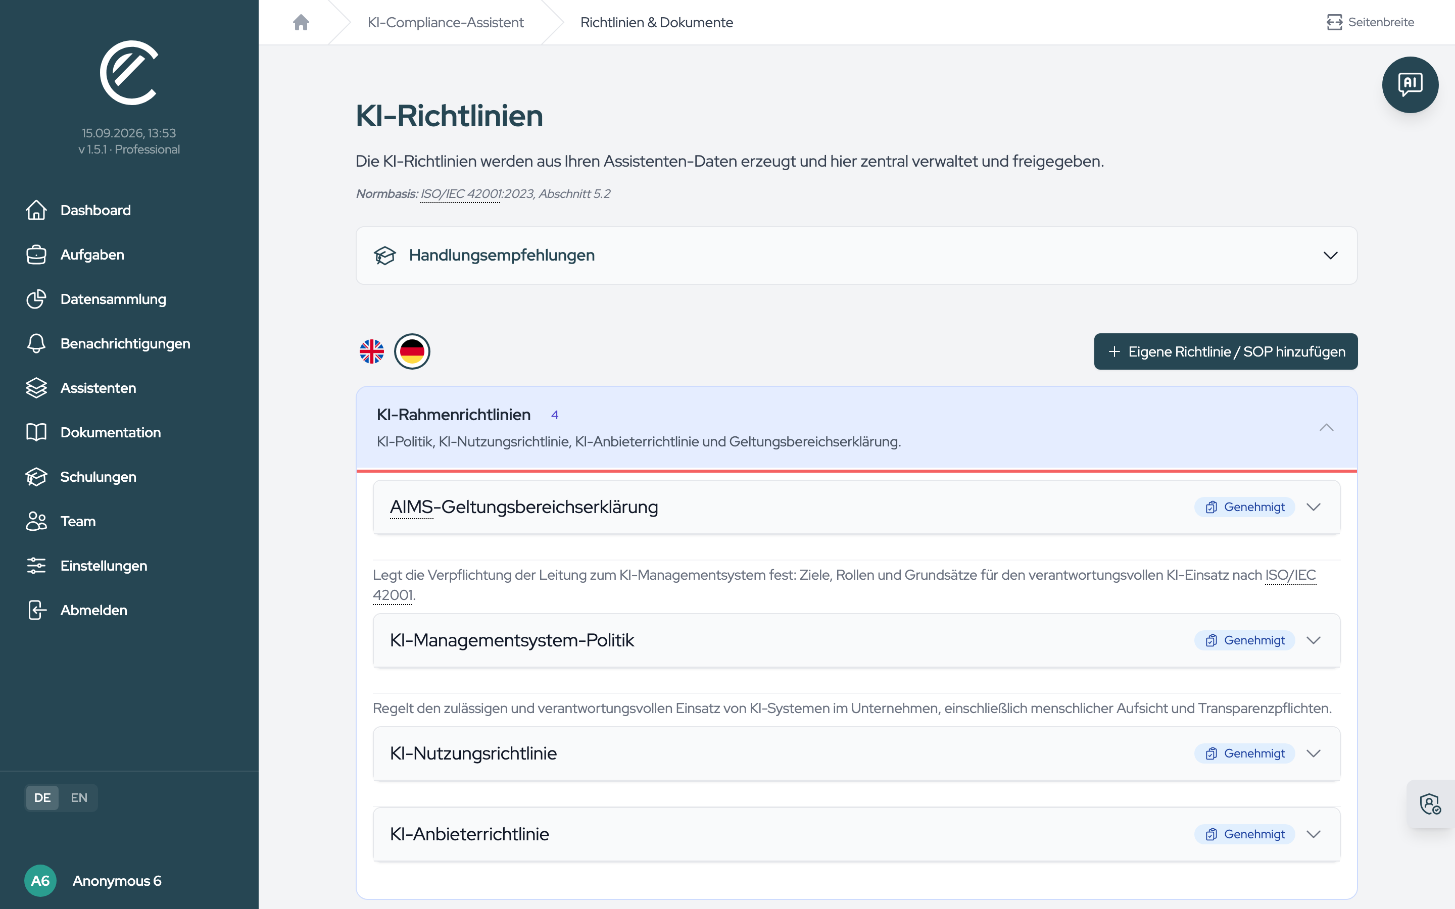This screenshot has height=909, width=1455.
Task: Open Einstellungen menu item
Action: (129, 566)
